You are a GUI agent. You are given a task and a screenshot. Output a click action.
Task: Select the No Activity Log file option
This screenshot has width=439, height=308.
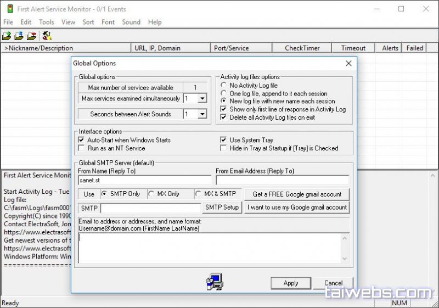223,86
